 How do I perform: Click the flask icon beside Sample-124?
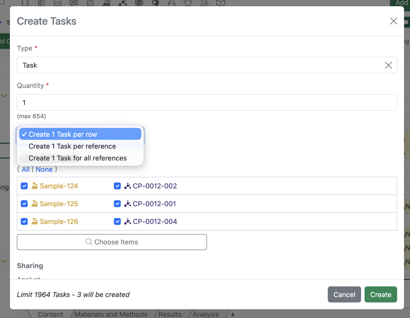(35, 186)
